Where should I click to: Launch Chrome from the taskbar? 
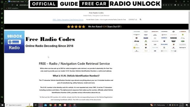click(50, 105)
